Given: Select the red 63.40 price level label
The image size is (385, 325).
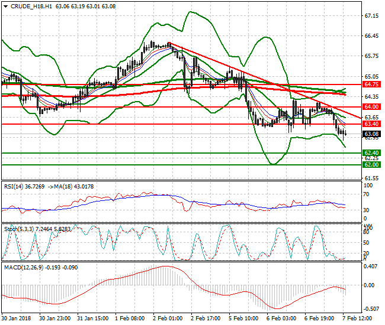Looking at the screenshot, I should pos(371,124).
